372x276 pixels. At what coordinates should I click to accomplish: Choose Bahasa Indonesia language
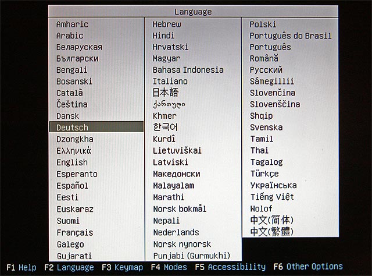(x=188, y=70)
